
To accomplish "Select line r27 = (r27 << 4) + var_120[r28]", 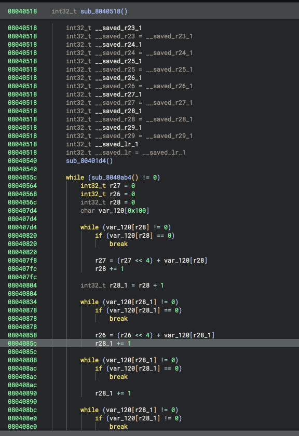I will (x=151, y=261).
